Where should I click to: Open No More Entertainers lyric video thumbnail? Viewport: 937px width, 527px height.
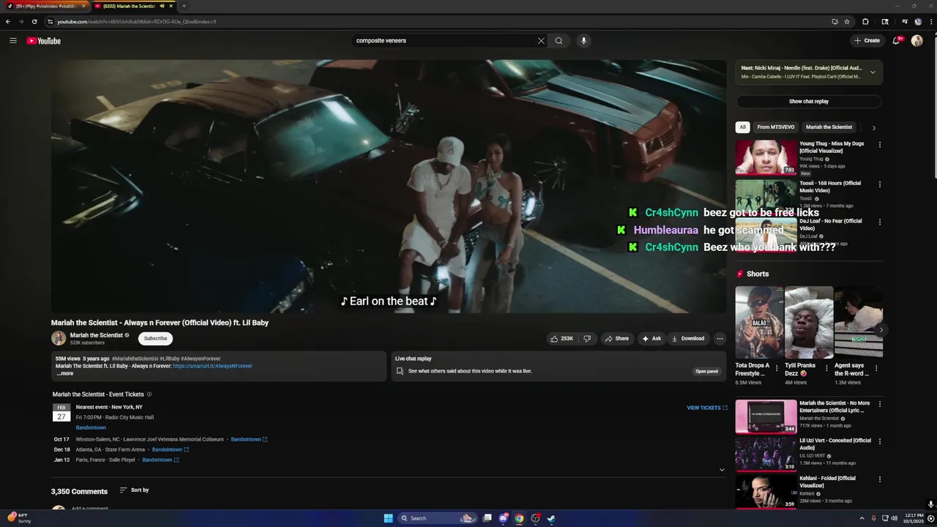click(x=766, y=416)
